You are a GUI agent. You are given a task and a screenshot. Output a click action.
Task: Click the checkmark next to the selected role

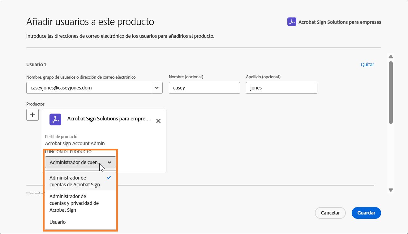[109, 177]
